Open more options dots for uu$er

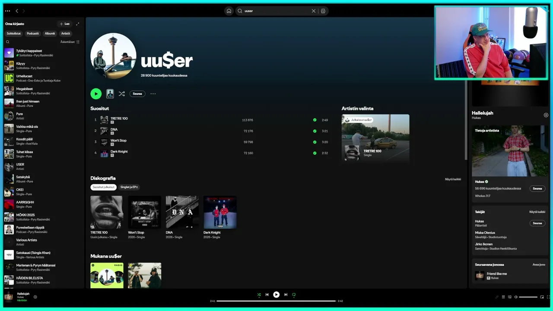coord(153,94)
